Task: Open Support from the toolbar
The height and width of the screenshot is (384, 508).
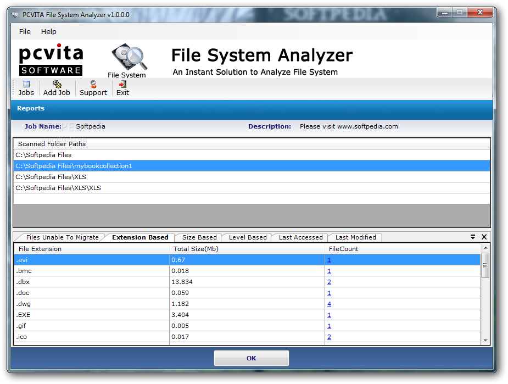Action: click(x=93, y=88)
